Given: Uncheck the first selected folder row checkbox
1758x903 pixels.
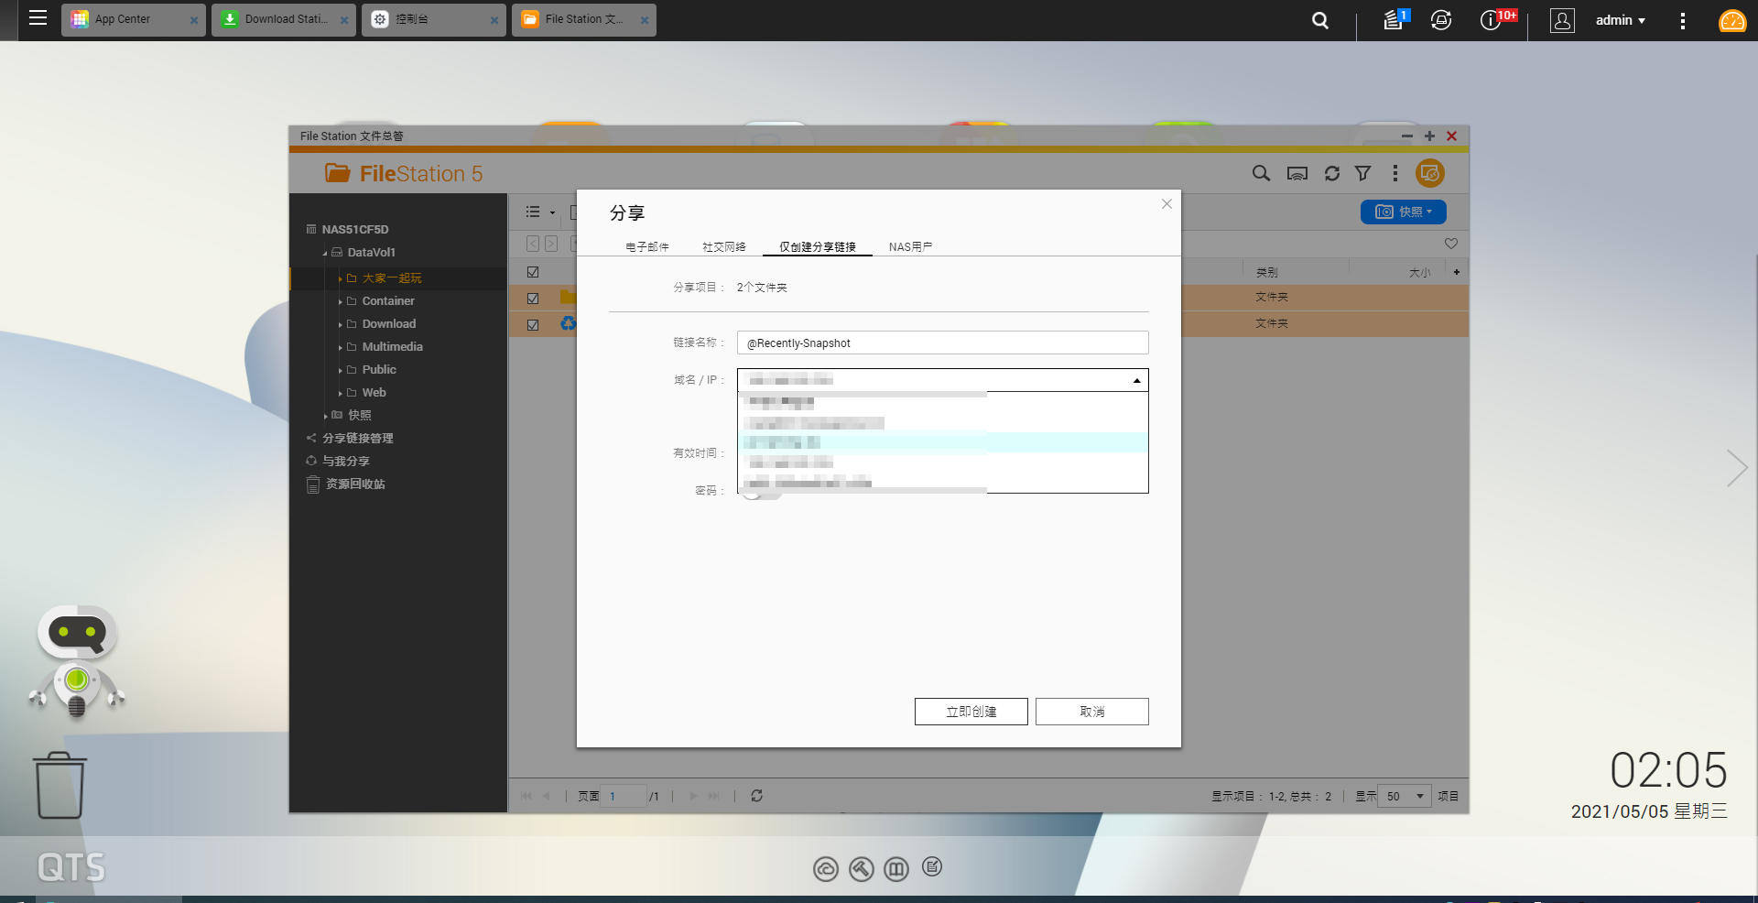Looking at the screenshot, I should [532, 298].
